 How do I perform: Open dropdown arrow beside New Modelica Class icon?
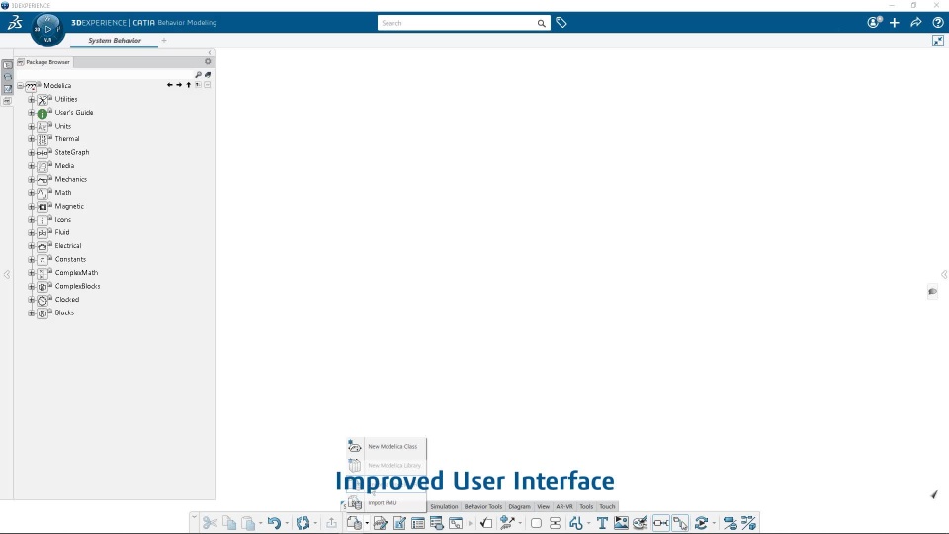[367, 524]
